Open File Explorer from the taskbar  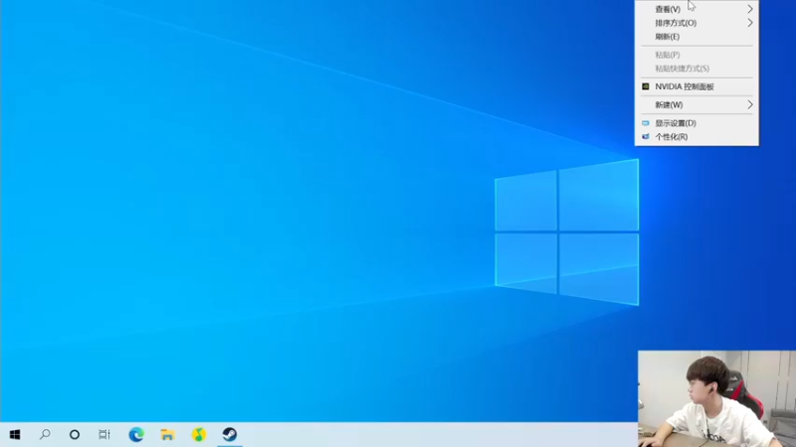coord(167,434)
